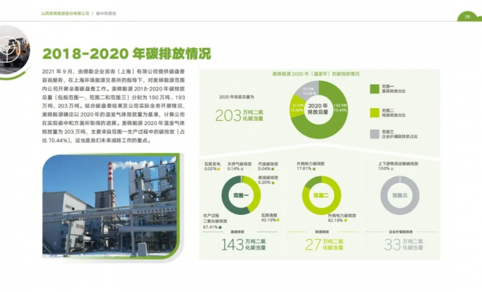Click the header text 山西美锦能源股份有限公司
Image resolution: width=482 pixels, height=292 pixels.
coord(65,13)
